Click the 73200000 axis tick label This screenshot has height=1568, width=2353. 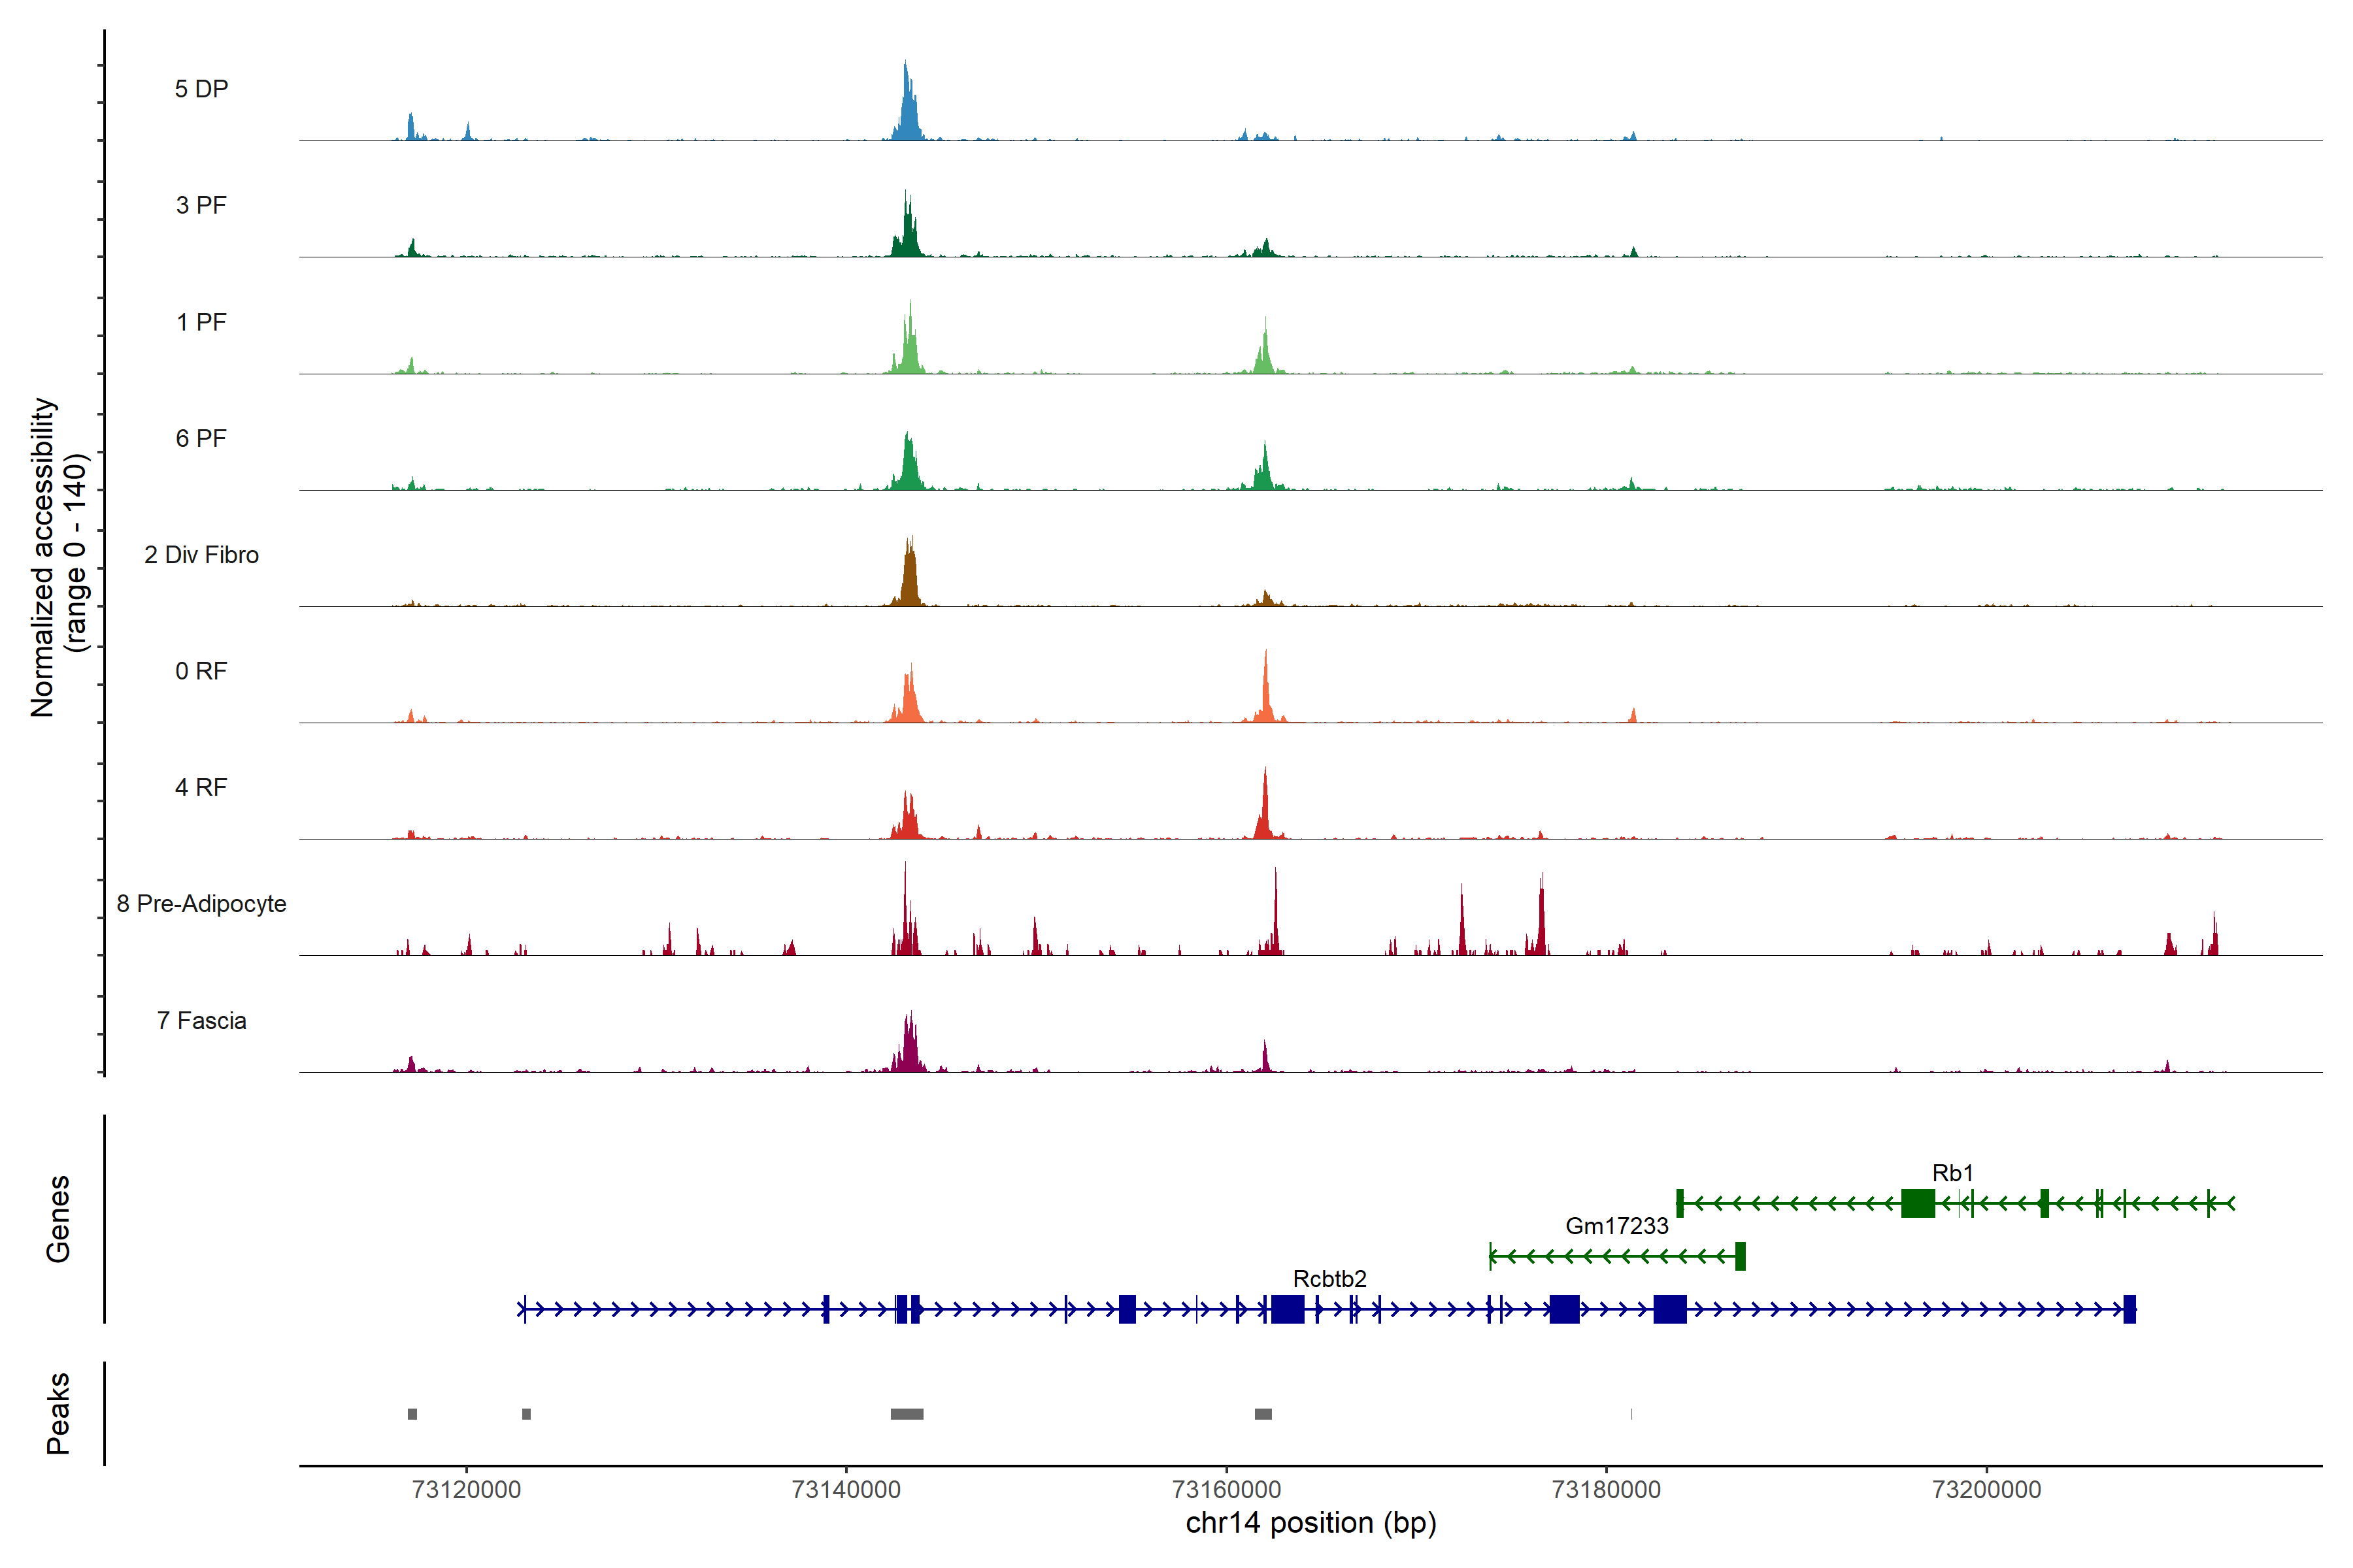point(1986,1489)
